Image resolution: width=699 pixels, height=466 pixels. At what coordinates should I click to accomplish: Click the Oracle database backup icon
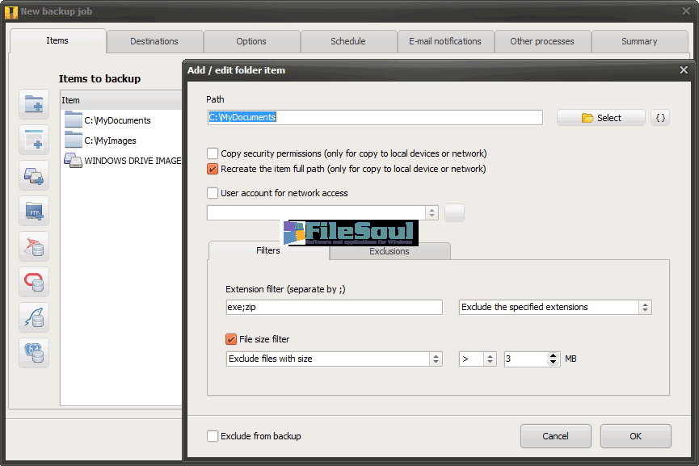[x=34, y=282]
